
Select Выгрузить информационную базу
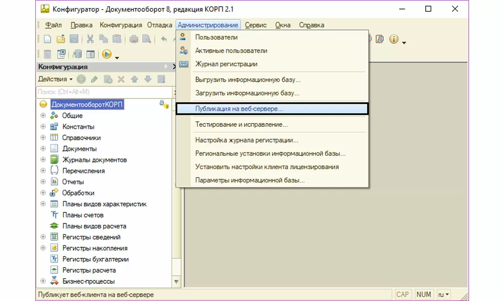click(x=272, y=80)
